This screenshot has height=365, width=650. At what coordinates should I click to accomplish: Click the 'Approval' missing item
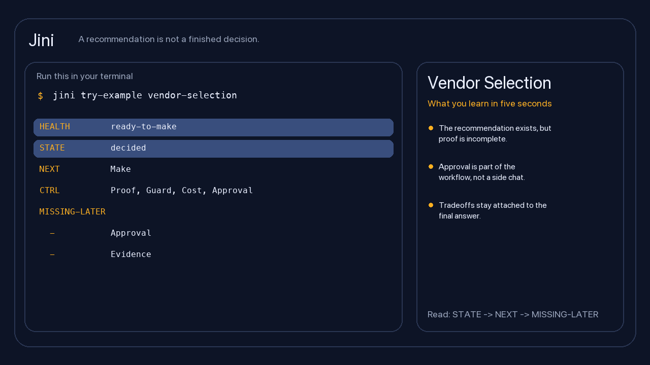(131, 233)
